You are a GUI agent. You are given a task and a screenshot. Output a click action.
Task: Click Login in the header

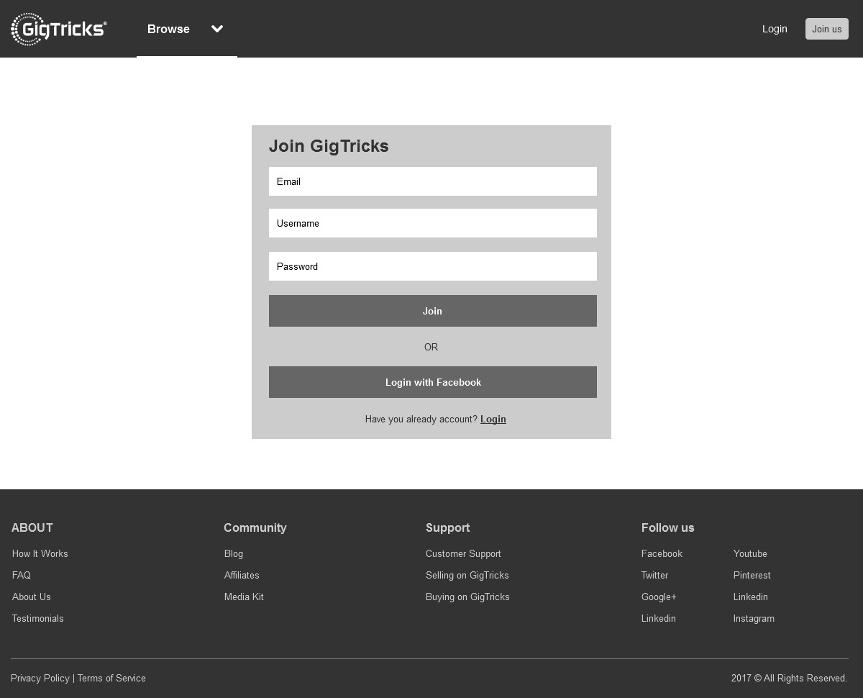point(775,29)
